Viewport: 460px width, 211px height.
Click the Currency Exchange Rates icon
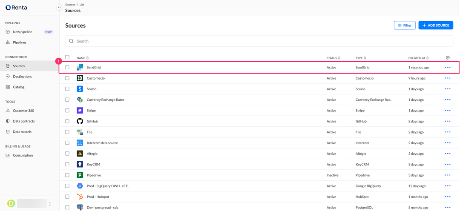click(x=80, y=100)
